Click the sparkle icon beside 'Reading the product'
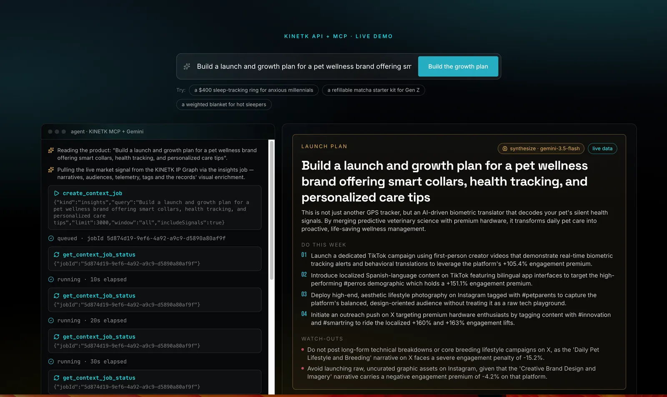667x397 pixels. click(51, 150)
